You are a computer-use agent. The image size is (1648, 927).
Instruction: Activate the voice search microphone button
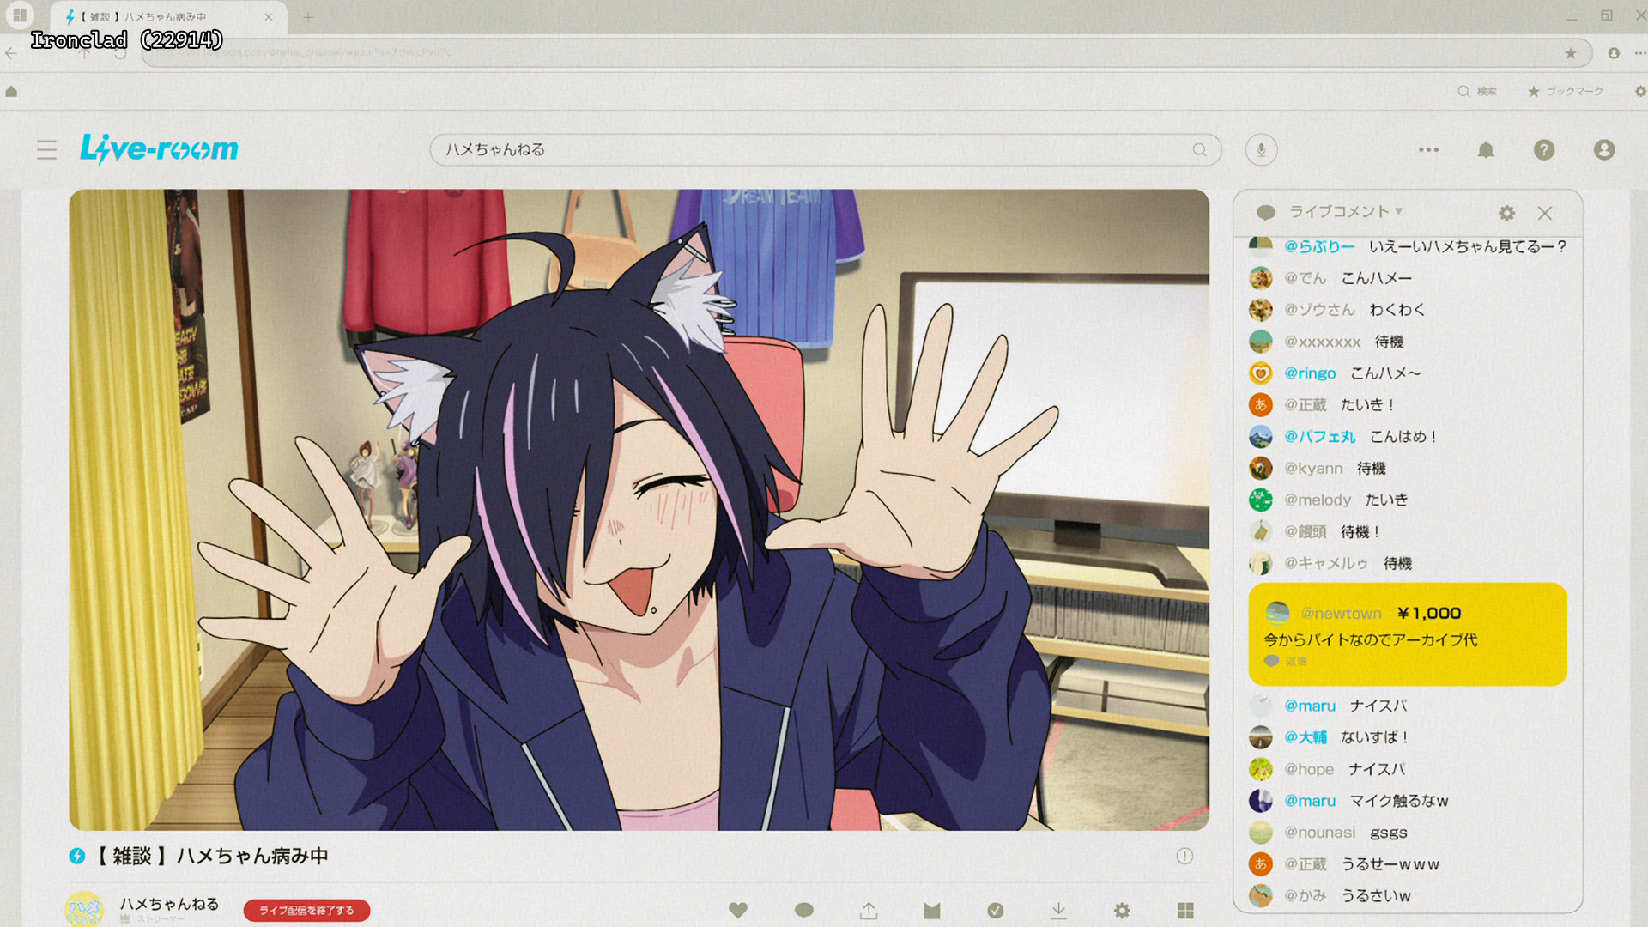click(x=1261, y=150)
